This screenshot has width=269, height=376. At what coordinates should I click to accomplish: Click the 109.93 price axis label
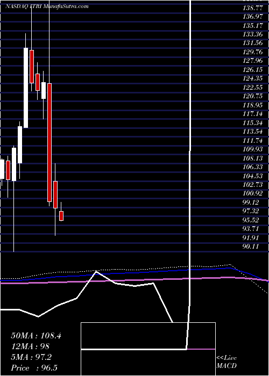(x=253, y=150)
